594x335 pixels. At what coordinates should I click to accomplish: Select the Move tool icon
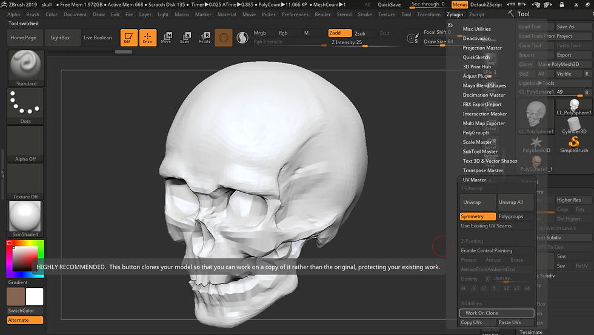(x=166, y=38)
